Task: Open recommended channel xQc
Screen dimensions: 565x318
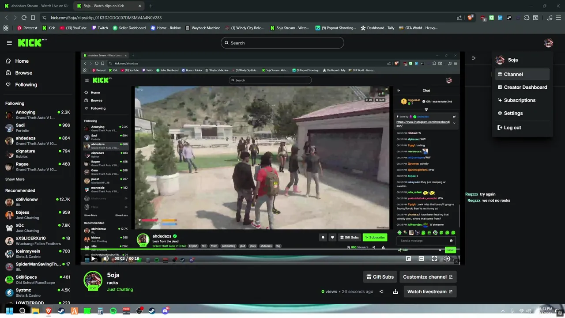Action: (x=38, y=228)
